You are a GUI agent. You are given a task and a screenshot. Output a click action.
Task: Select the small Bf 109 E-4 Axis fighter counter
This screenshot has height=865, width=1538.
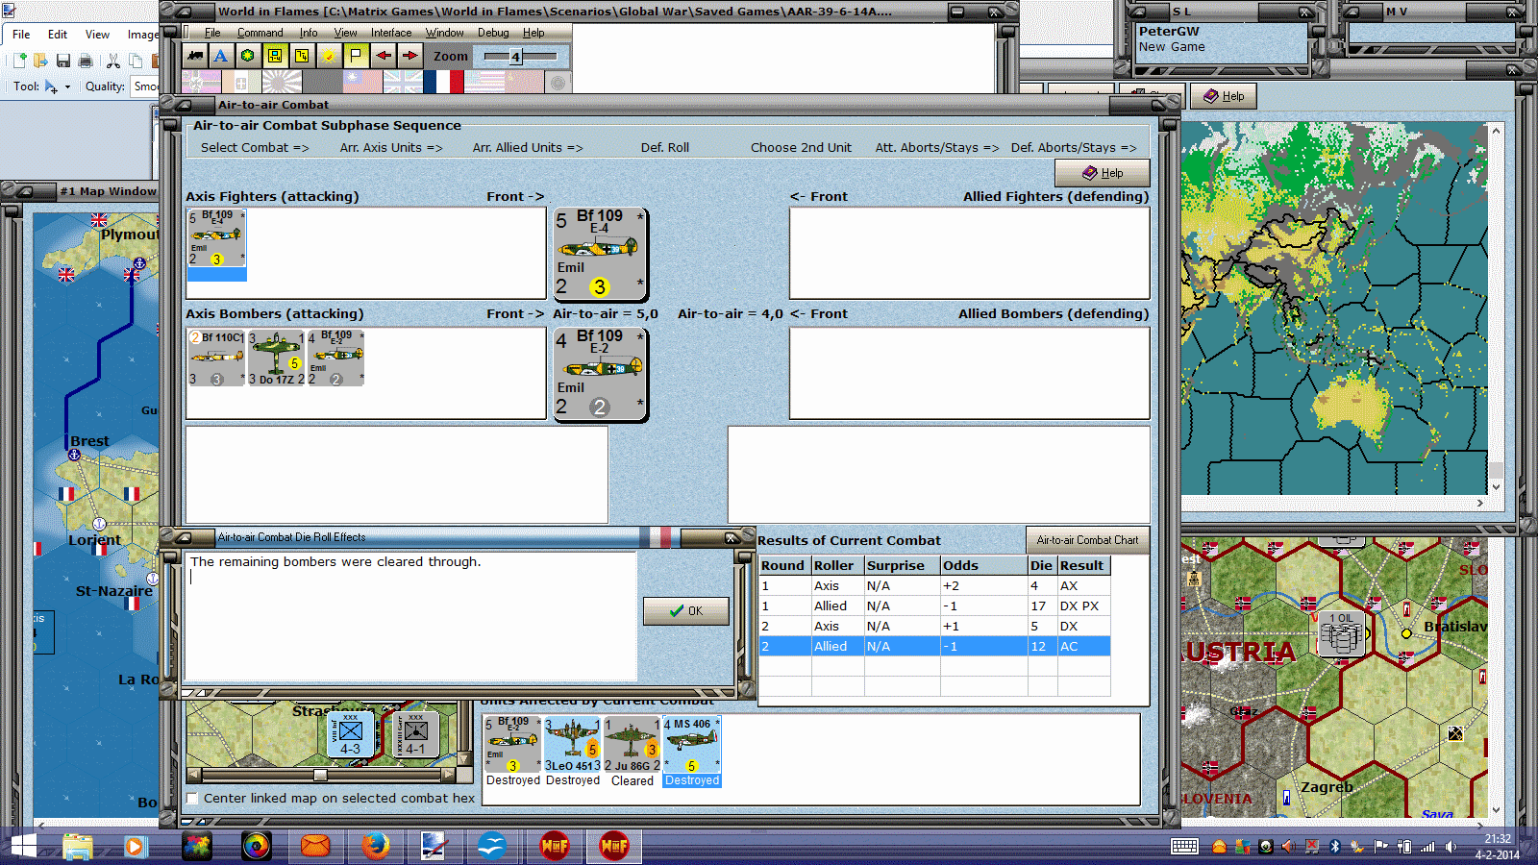click(216, 238)
